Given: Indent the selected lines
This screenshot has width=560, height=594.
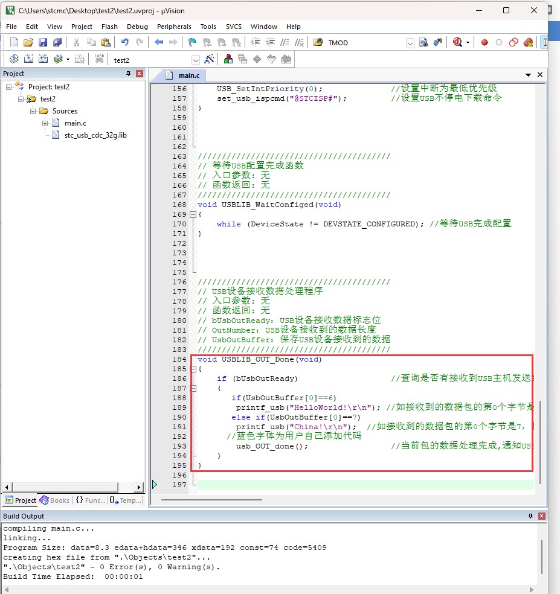Looking at the screenshot, I should coord(256,42).
